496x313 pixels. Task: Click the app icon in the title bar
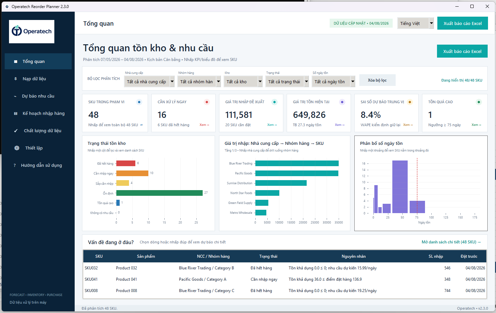pyautogui.click(x=7, y=6)
